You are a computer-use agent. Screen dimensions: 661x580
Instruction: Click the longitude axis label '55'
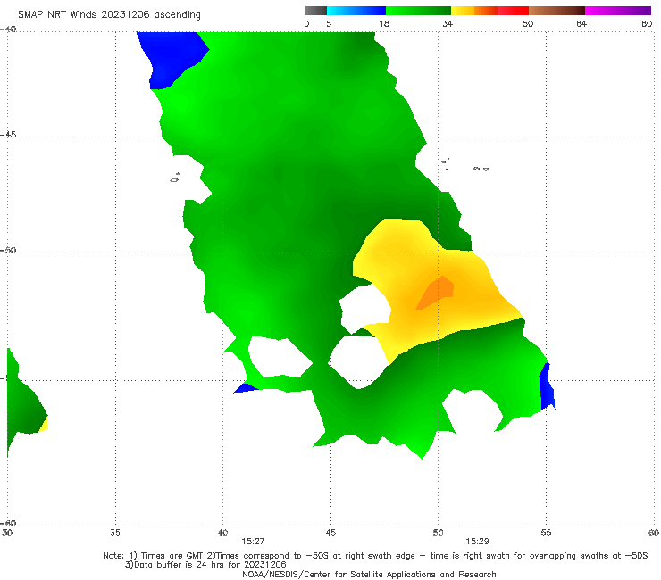[x=546, y=533]
